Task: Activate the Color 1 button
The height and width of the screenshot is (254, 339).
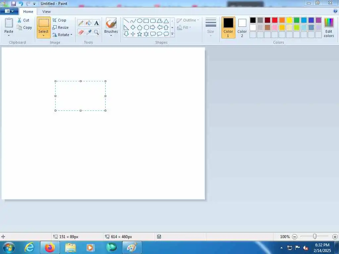Action: (x=228, y=28)
